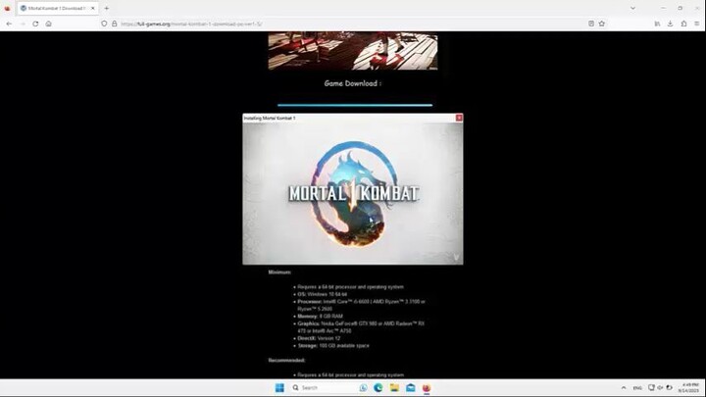706x397 pixels.
Task: Click the 'Storage: 100 GB available space' line
Action: pyautogui.click(x=333, y=346)
